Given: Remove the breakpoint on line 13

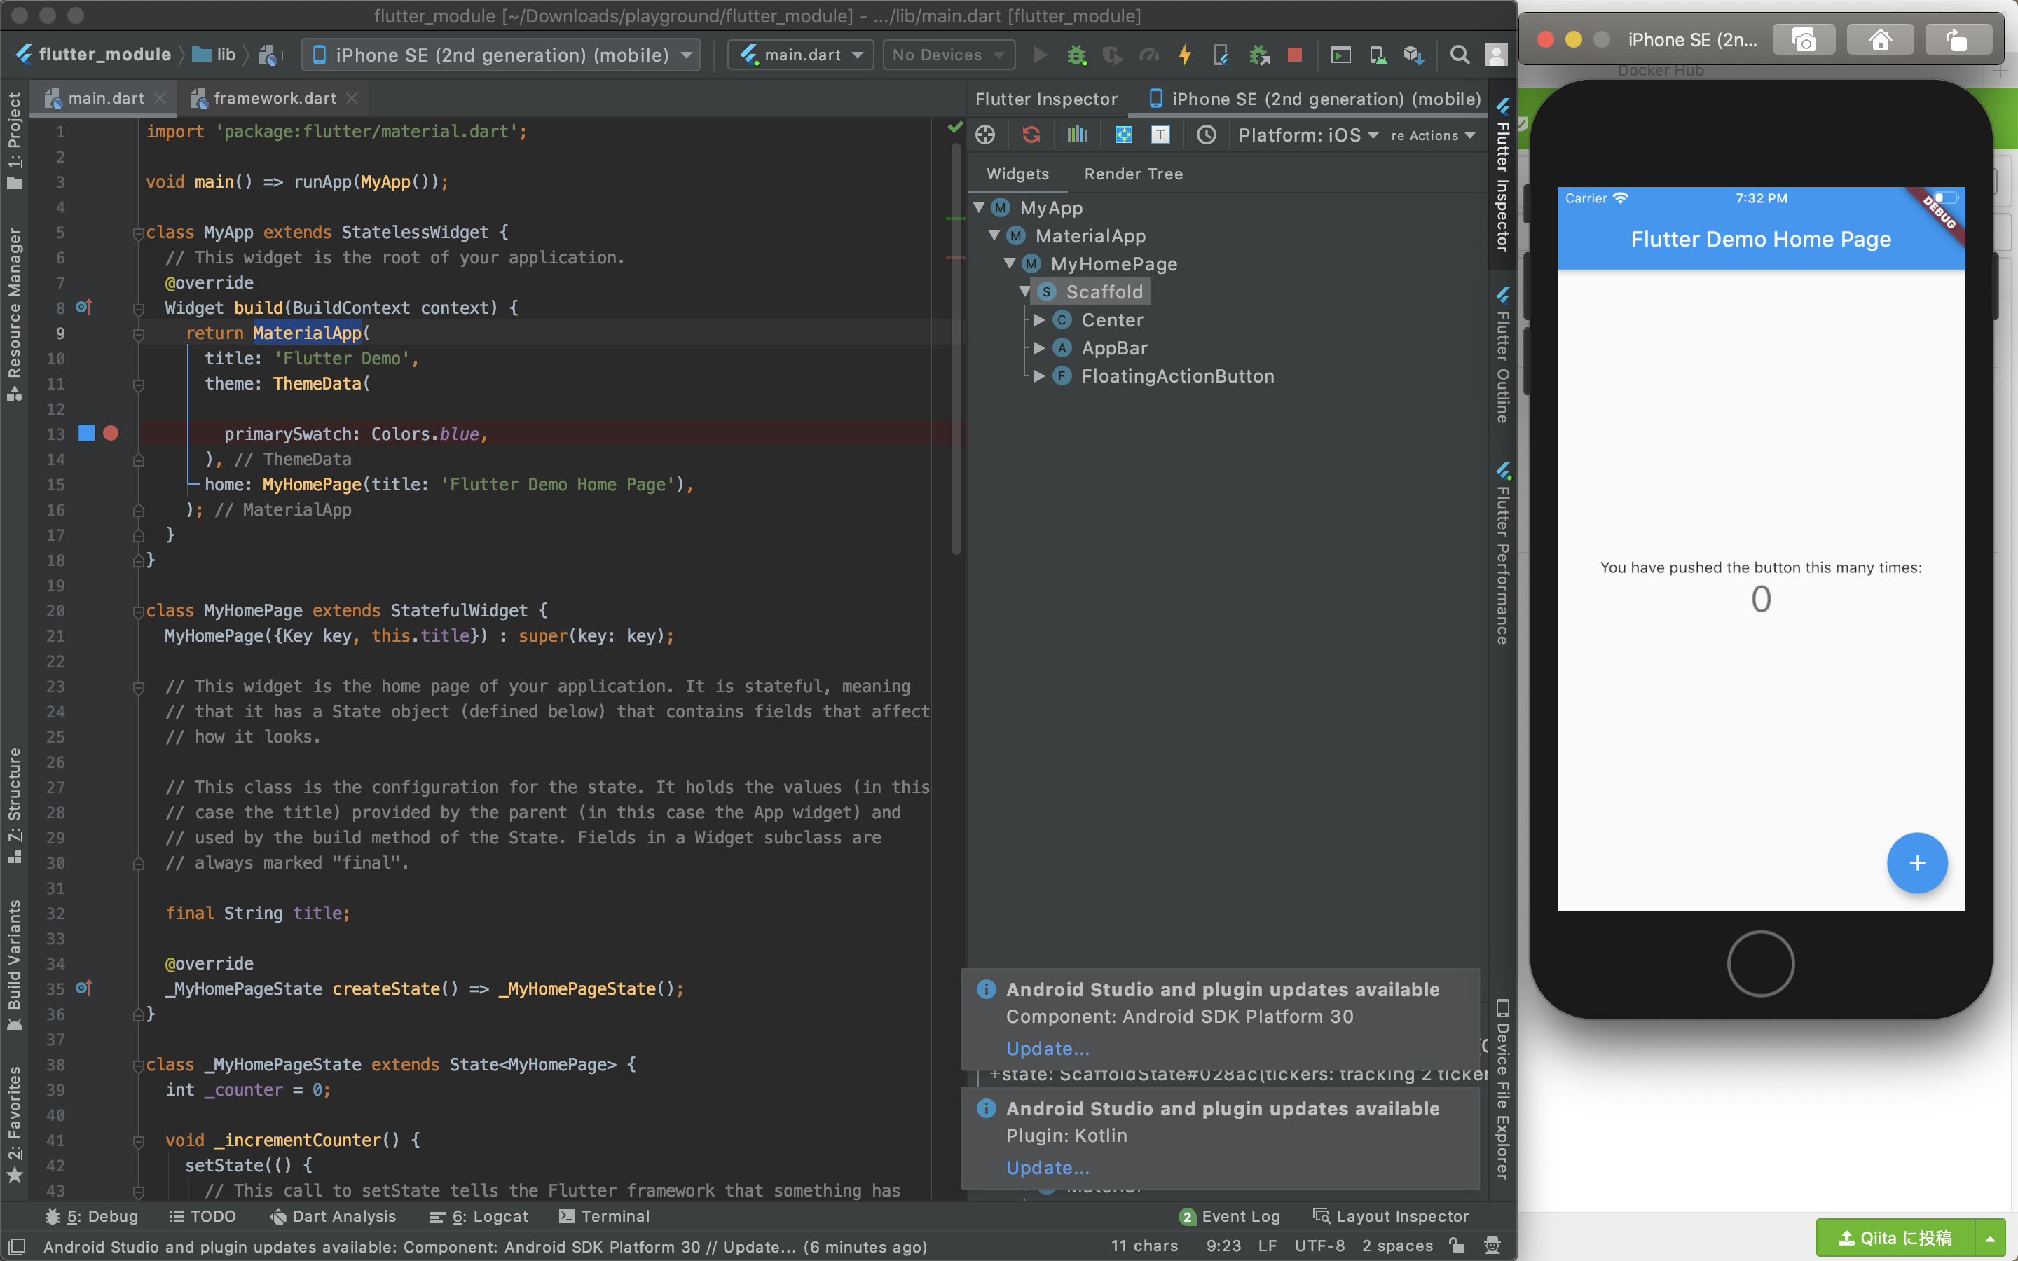Looking at the screenshot, I should [110, 433].
